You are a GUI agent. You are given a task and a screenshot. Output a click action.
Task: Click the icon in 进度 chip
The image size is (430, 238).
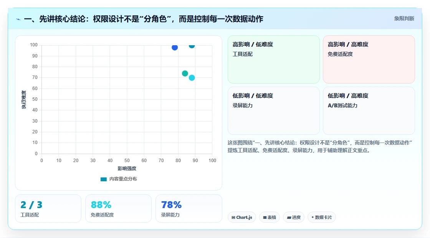tap(289, 218)
